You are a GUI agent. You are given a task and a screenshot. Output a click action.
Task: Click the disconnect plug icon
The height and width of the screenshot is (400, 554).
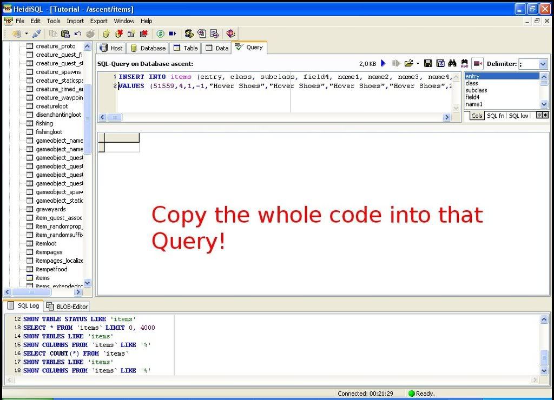(x=36, y=34)
